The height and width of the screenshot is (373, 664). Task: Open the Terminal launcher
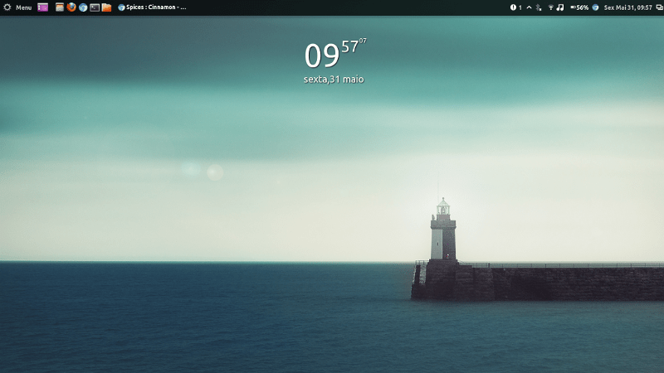[x=95, y=7]
